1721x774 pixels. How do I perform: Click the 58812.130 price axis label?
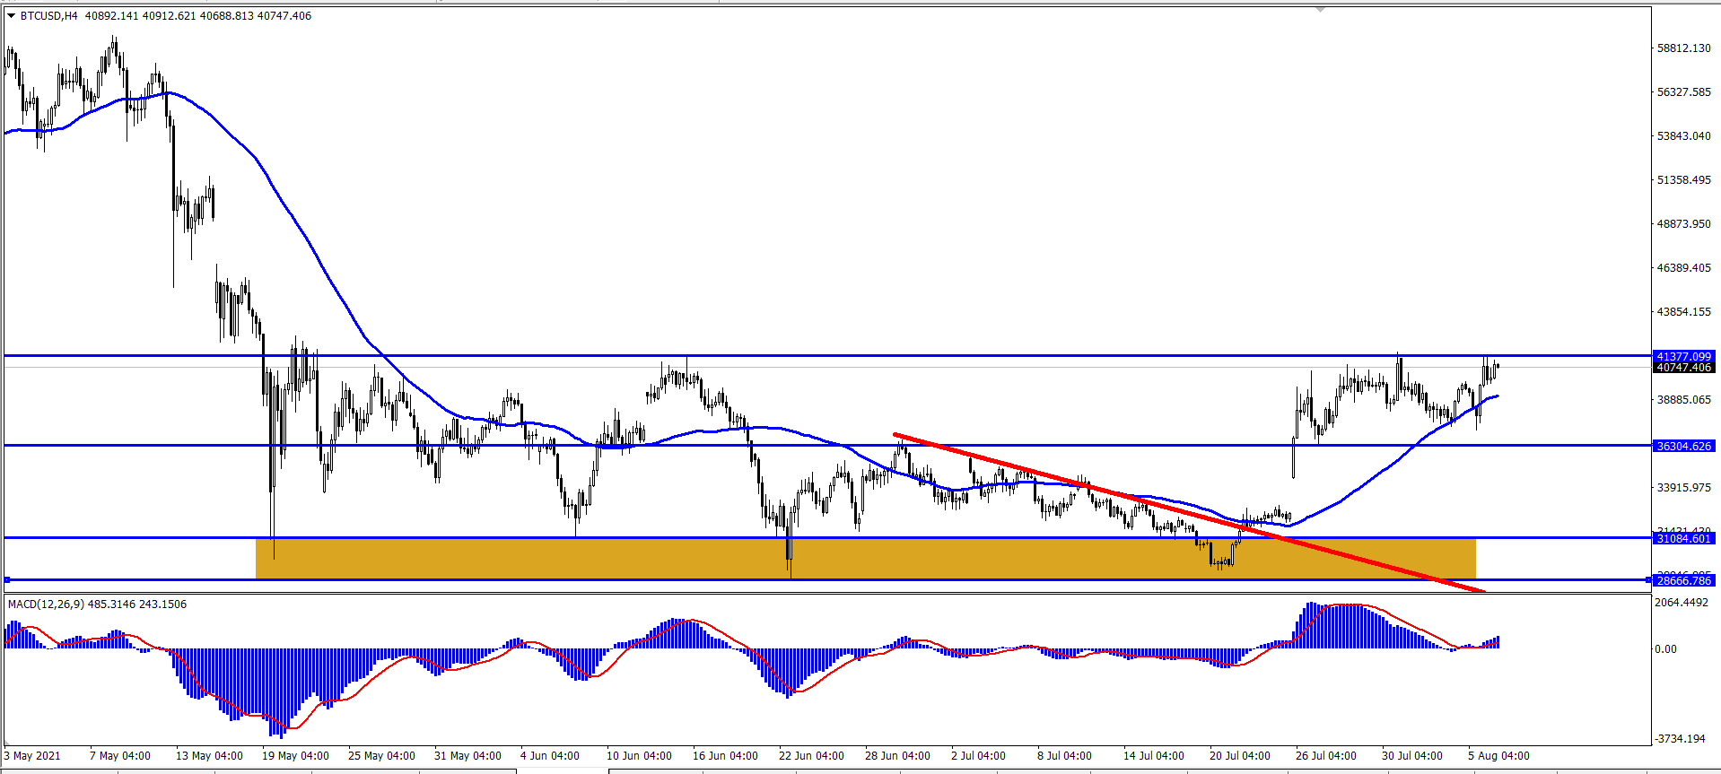coord(1683,48)
